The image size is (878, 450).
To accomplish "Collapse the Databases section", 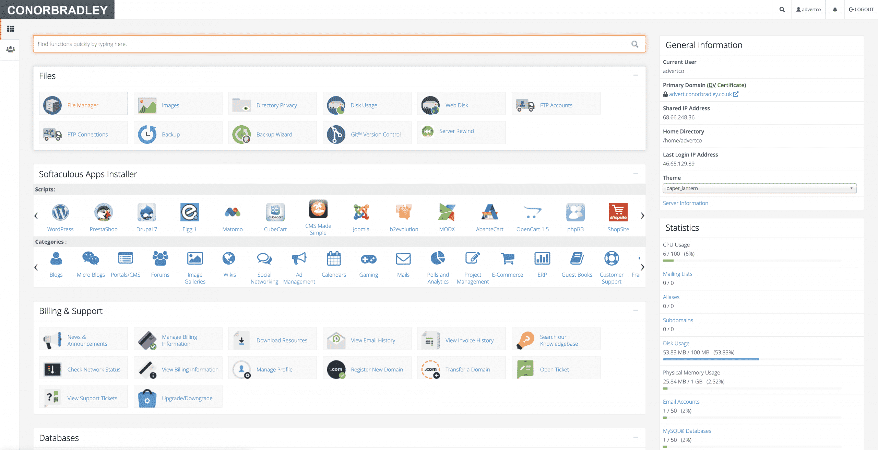I will pos(636,437).
